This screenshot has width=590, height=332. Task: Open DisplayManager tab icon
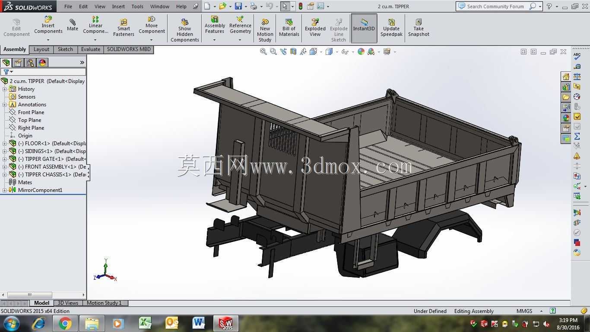(x=42, y=63)
